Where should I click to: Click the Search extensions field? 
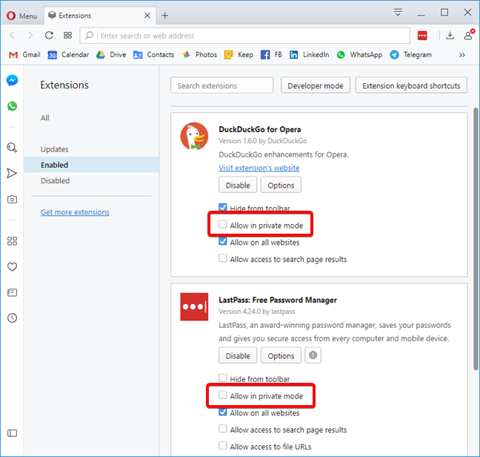[x=221, y=85]
